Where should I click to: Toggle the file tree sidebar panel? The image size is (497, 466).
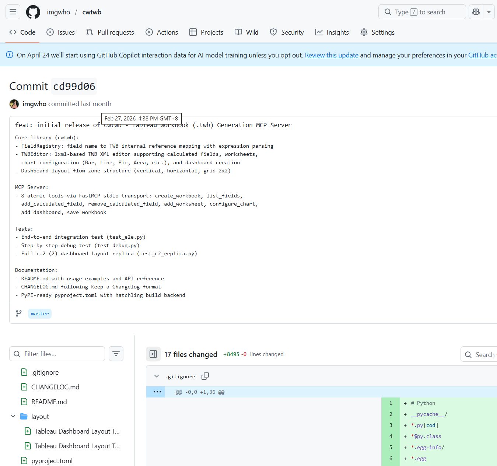tap(153, 354)
